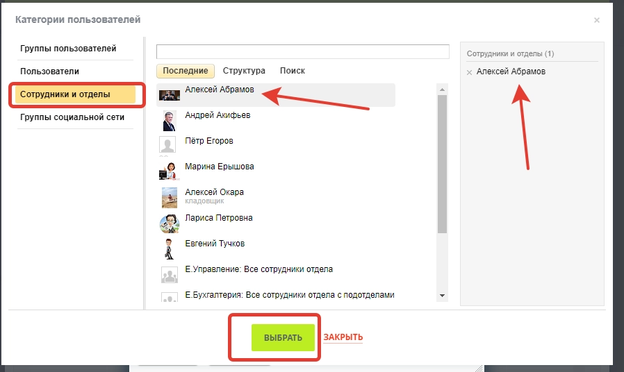Switch to the Структура tab

244,71
